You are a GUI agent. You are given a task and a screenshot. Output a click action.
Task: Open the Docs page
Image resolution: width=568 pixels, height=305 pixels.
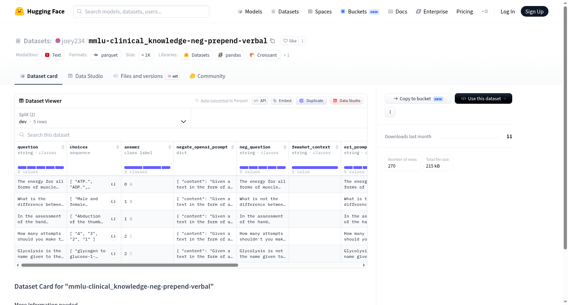click(x=397, y=12)
